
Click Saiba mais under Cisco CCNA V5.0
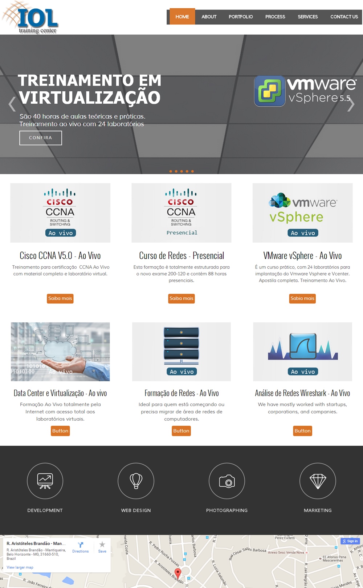pos(60,298)
